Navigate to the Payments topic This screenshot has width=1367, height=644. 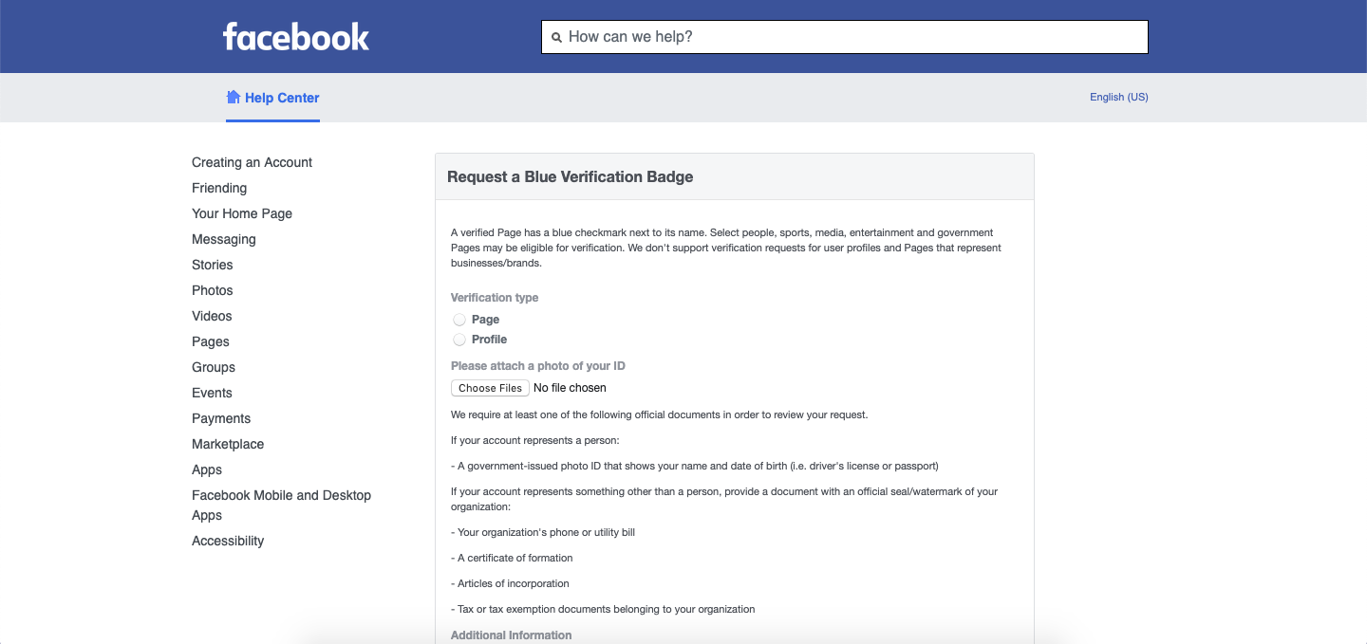(x=221, y=418)
